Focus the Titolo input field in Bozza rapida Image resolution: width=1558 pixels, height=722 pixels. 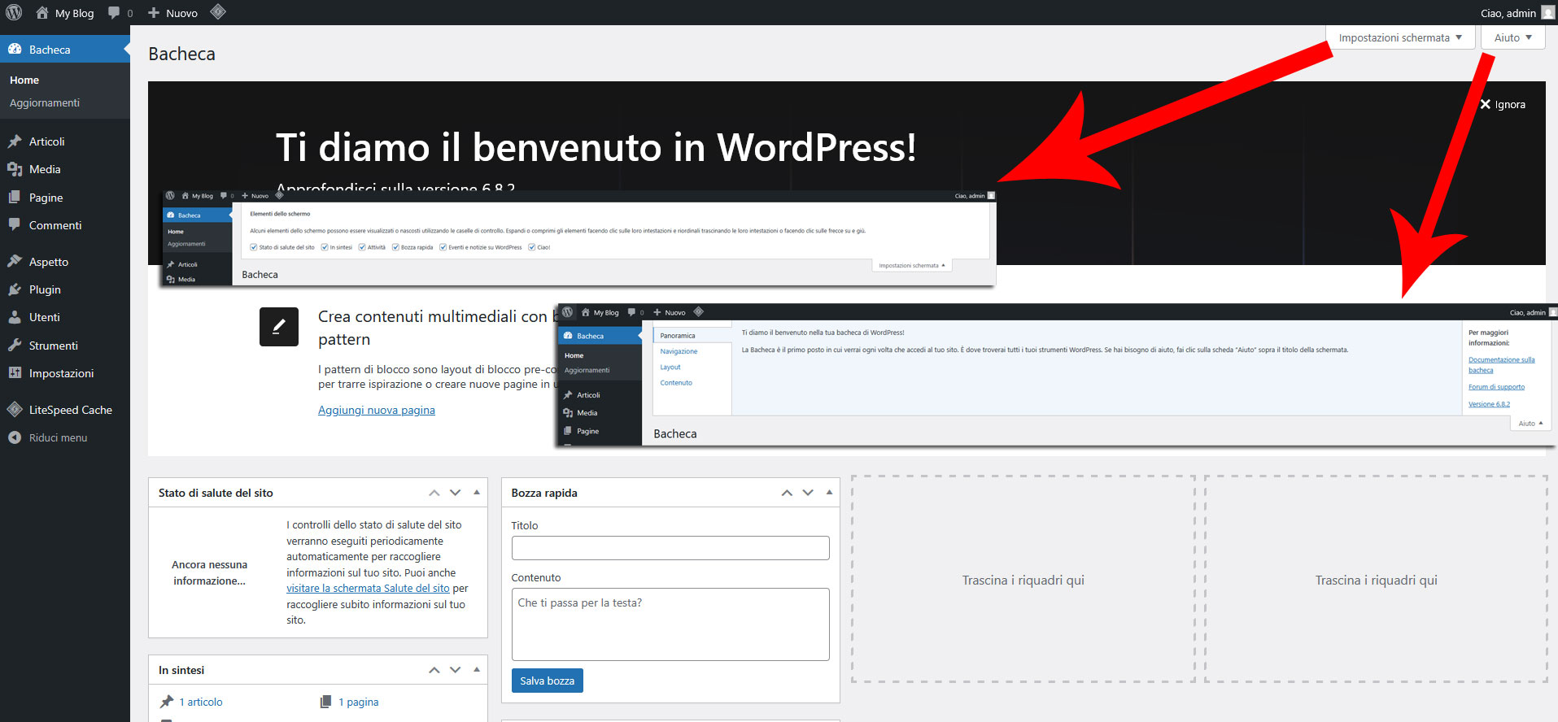click(x=670, y=548)
